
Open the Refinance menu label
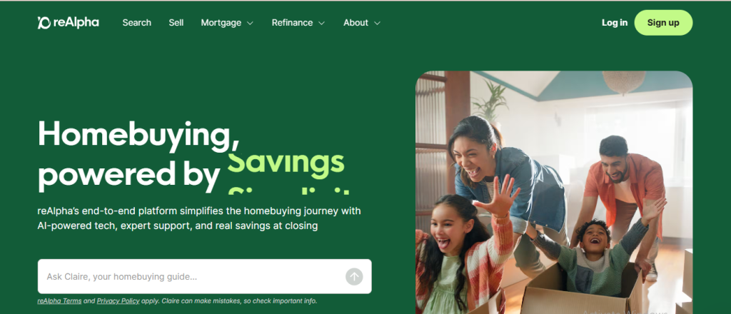coord(292,22)
